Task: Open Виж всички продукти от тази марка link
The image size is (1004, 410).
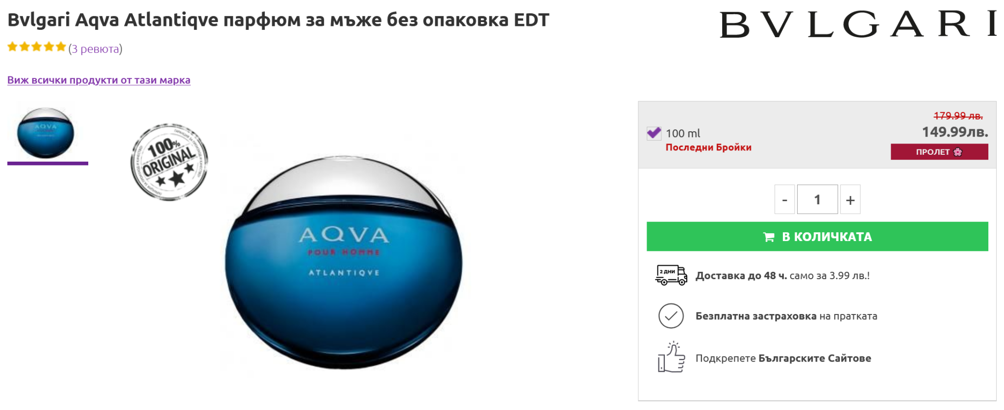Action: 99,80
